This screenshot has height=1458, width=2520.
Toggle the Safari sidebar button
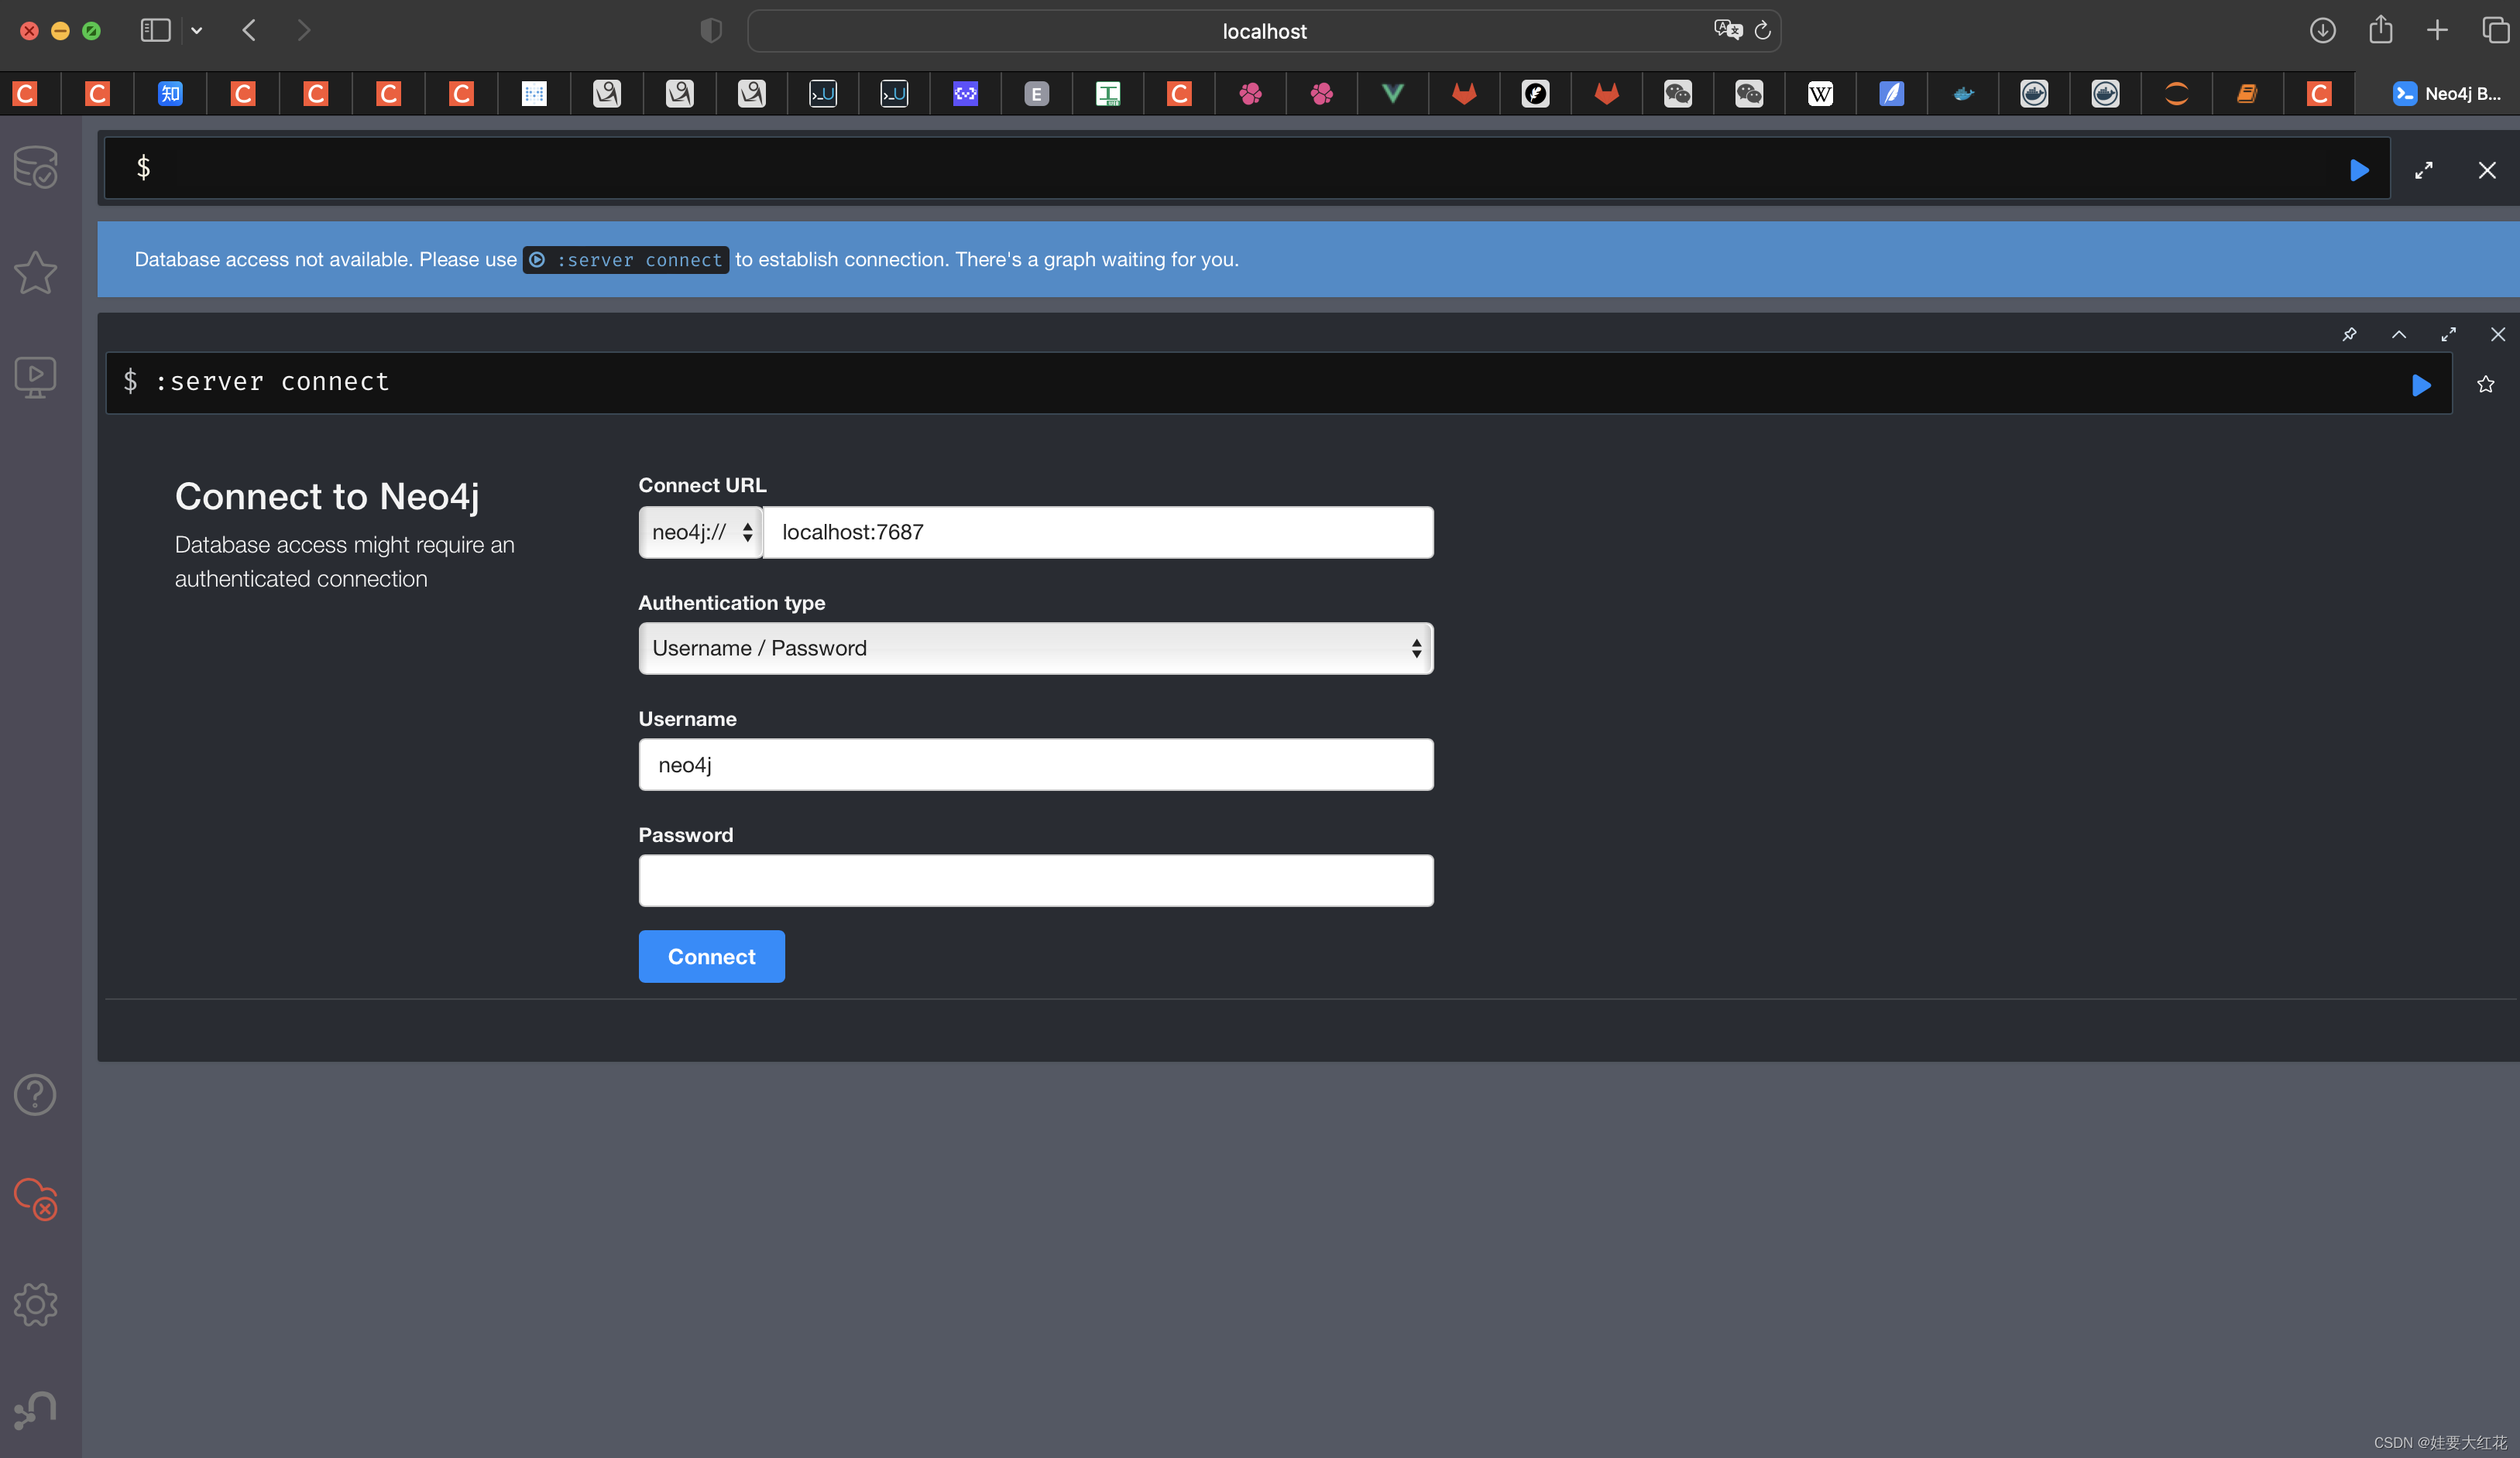[155, 31]
